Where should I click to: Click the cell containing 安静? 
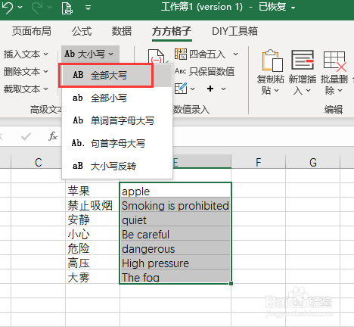point(92,219)
